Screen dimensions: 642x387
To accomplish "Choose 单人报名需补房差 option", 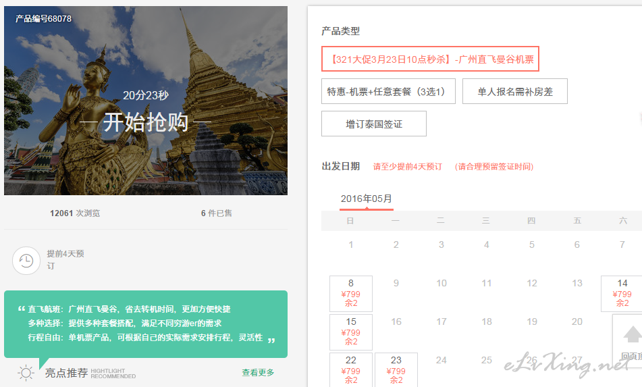I will [x=514, y=91].
